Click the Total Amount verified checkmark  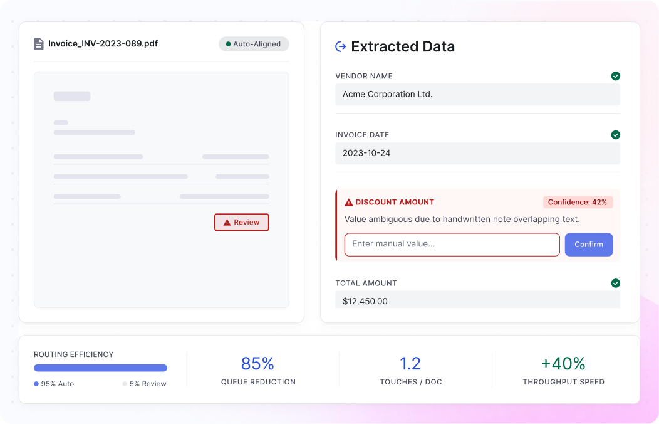pos(616,283)
